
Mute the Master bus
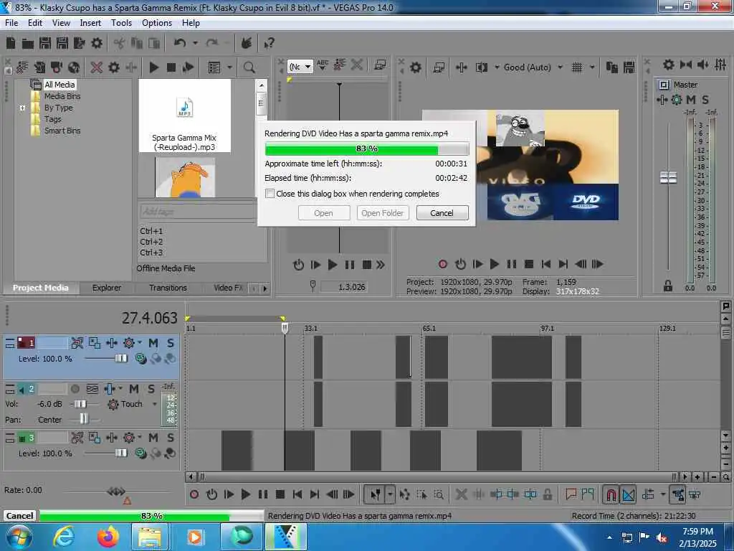click(x=691, y=100)
